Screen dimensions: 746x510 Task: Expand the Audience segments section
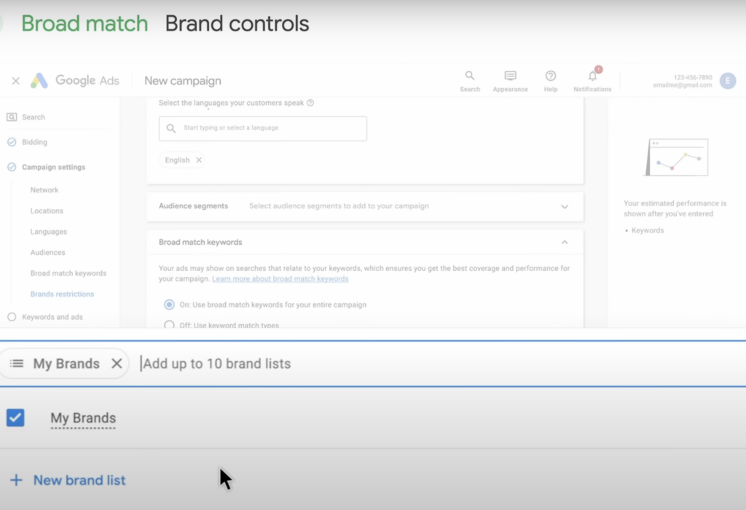click(x=565, y=207)
